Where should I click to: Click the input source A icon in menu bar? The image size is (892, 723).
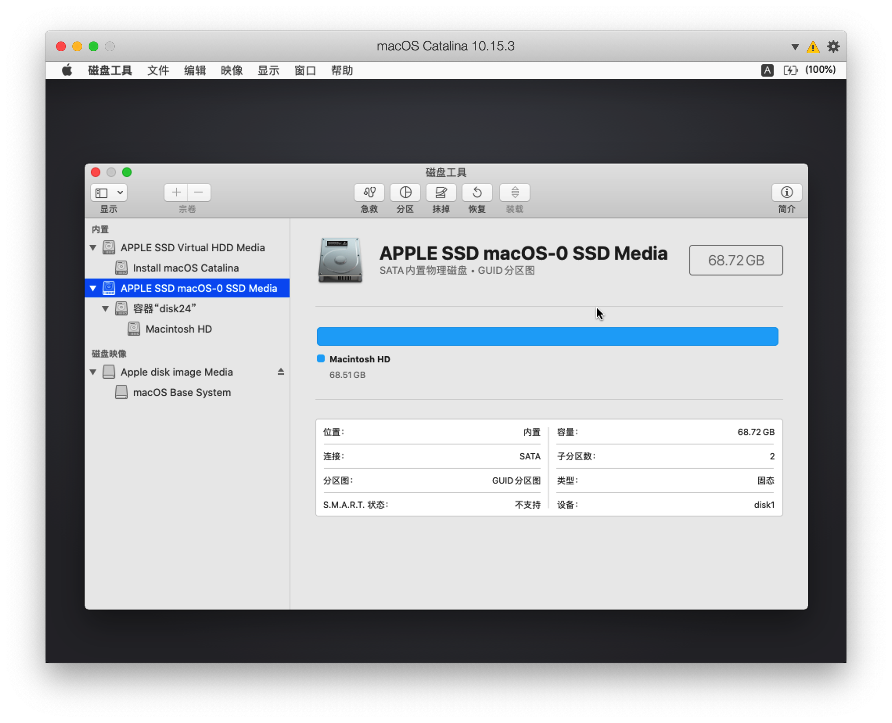coord(767,70)
